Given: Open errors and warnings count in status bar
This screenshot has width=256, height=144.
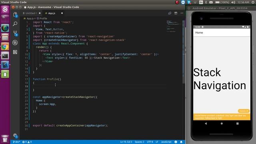Looking at the screenshot, I should coord(27,142).
